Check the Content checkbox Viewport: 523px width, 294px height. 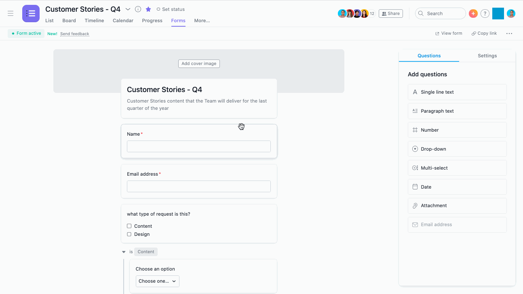coord(129,226)
